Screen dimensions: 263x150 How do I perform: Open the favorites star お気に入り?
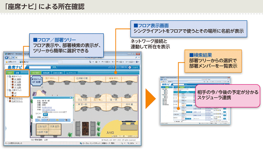(11, 62)
